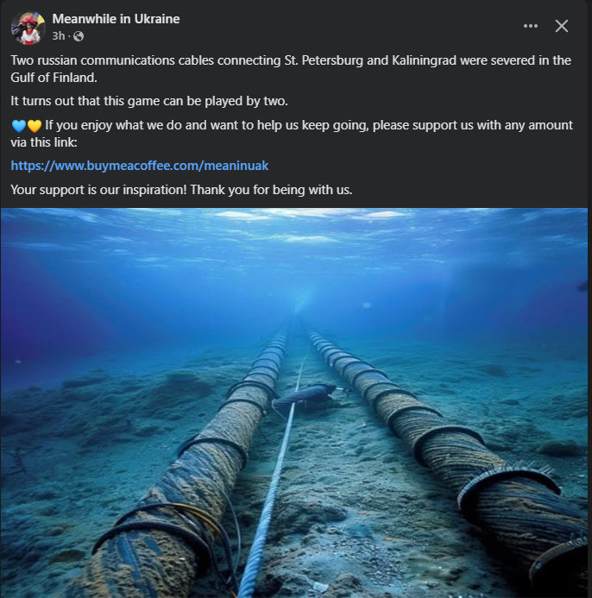Click the words 'Gulf of Finland'
This screenshot has width=592, height=598.
click(x=53, y=78)
